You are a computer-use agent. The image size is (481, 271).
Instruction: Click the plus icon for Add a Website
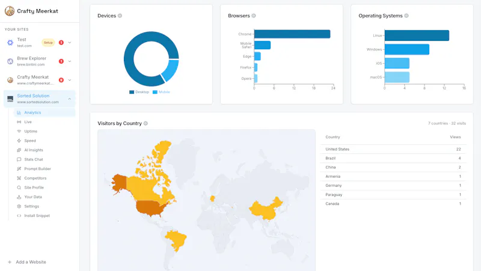(10, 262)
